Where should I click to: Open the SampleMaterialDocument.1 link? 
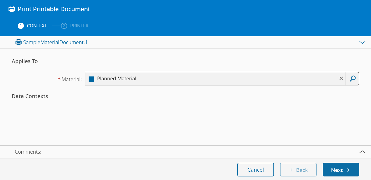coord(55,42)
